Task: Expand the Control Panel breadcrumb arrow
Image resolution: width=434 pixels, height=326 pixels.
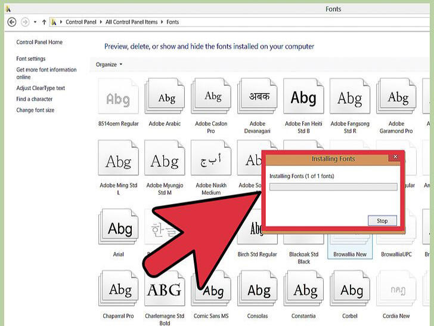Action: coord(101,22)
